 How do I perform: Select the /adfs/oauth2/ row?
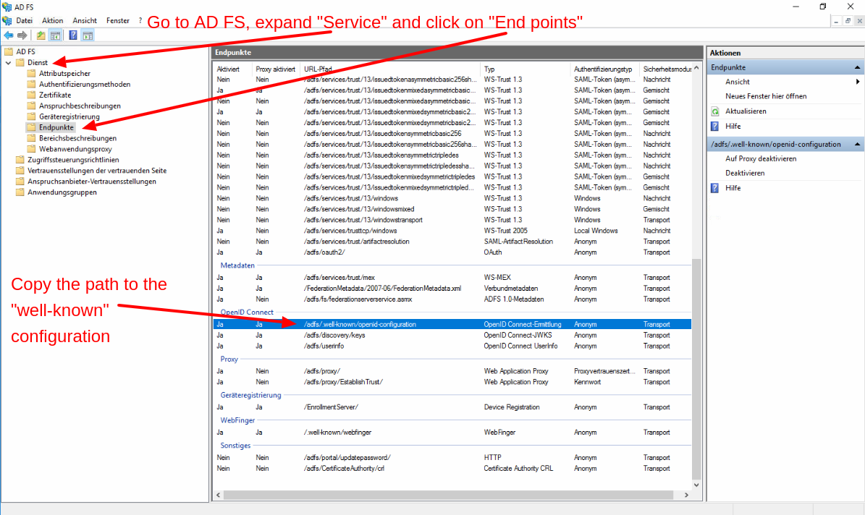[x=452, y=252]
